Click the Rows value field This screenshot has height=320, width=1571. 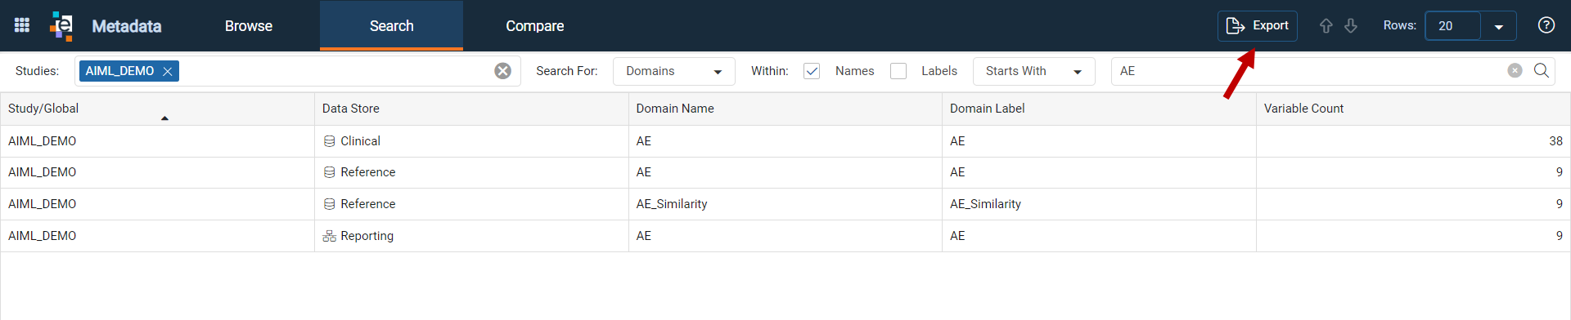point(1452,26)
